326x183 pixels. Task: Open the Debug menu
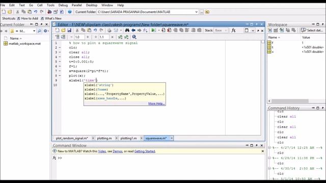click(x=63, y=5)
